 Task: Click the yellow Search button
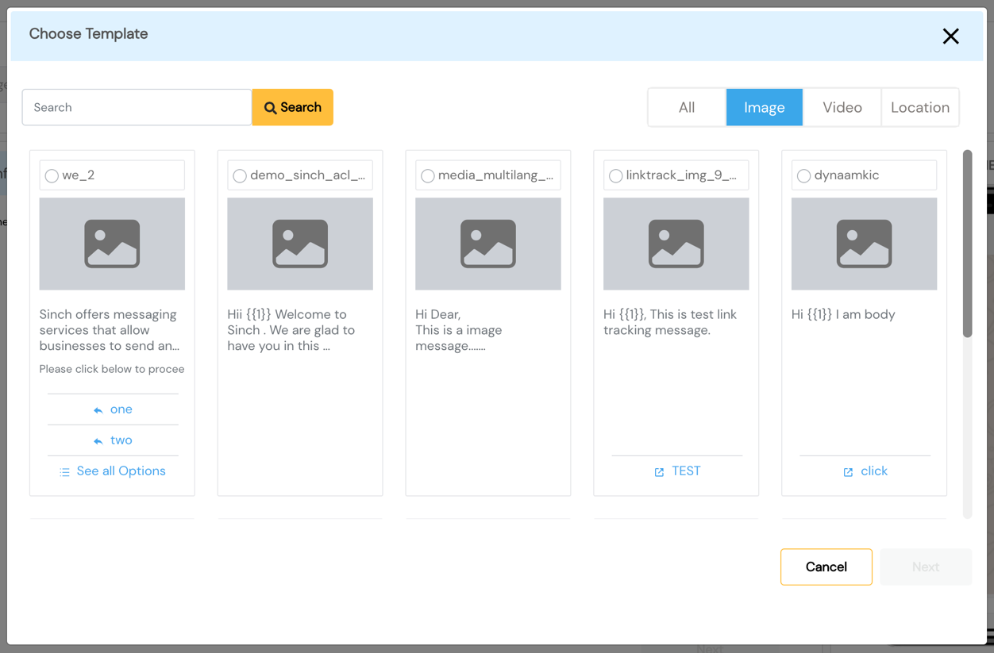(x=293, y=107)
